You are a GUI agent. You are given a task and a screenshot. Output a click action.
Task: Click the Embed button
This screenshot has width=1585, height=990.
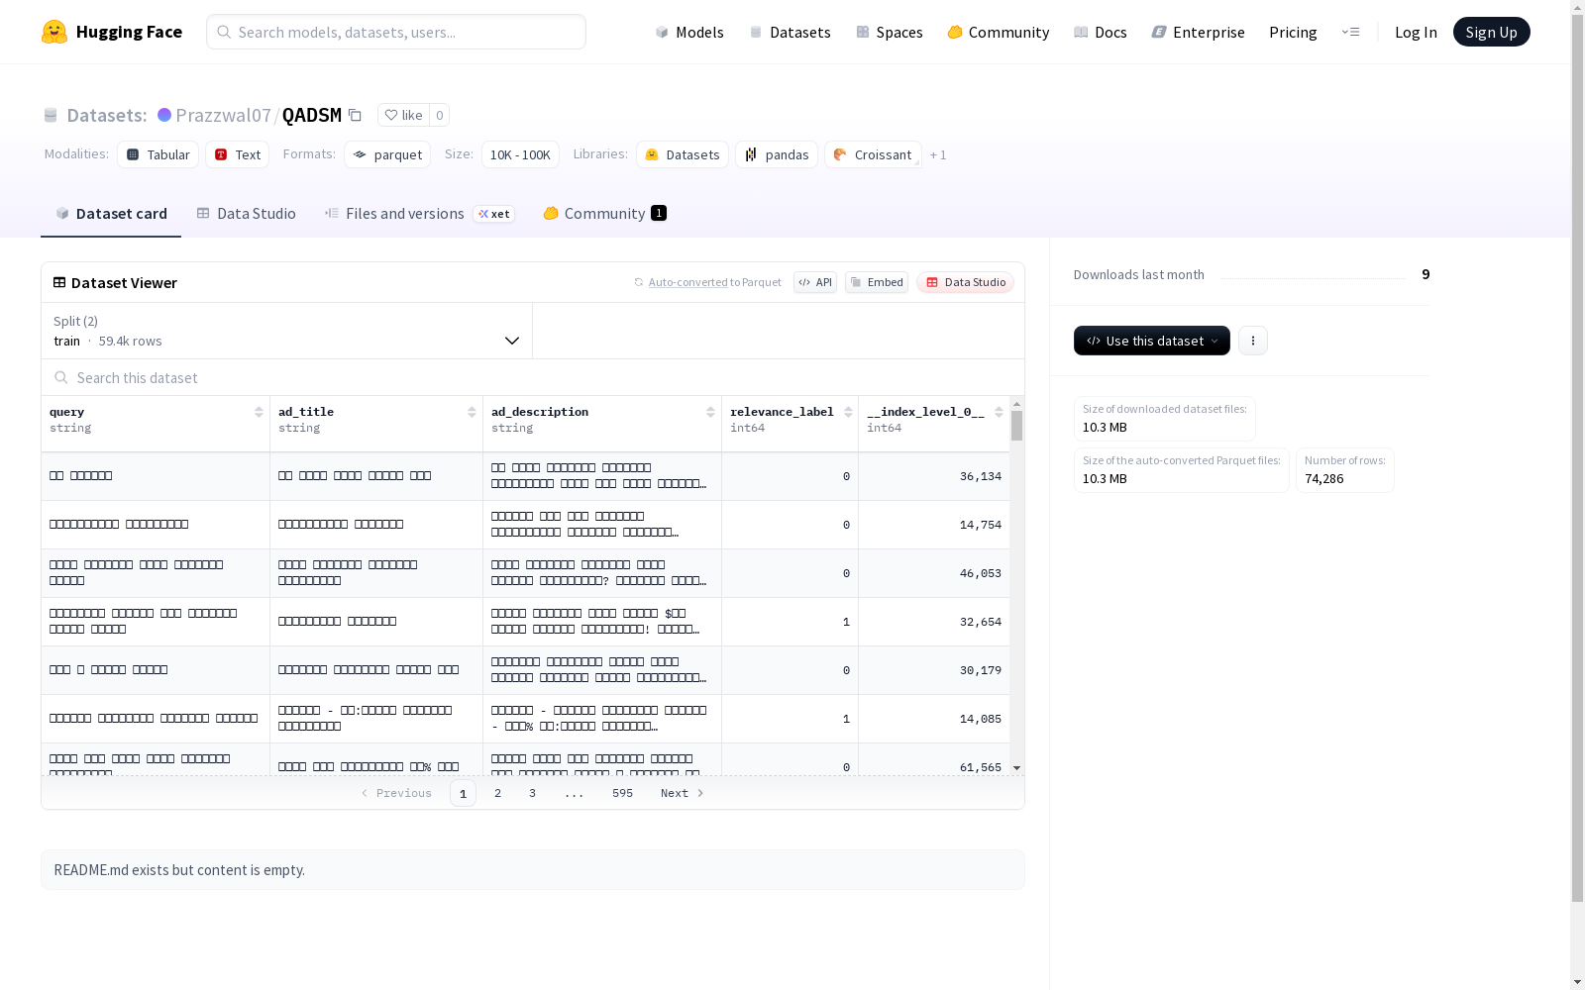[877, 282]
